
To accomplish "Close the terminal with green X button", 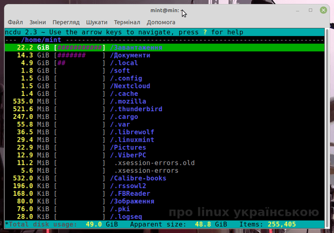I will pyautogui.click(x=324, y=10).
